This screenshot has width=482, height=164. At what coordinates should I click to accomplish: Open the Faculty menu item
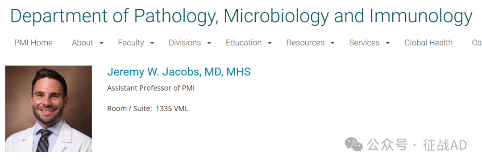click(131, 43)
